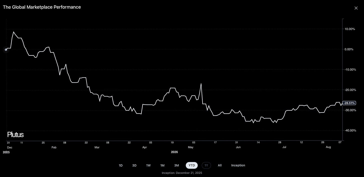
Task: Click the May spike on the line chart
Action: point(201,84)
